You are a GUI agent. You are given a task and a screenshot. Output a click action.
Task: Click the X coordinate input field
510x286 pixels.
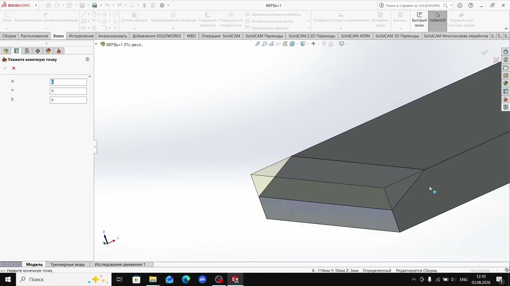[68, 82]
